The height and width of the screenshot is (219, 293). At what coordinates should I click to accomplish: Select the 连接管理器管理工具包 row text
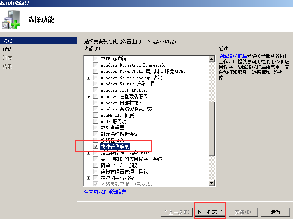[124, 172]
